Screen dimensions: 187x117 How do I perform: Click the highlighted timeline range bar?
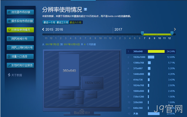click(x=157, y=35)
